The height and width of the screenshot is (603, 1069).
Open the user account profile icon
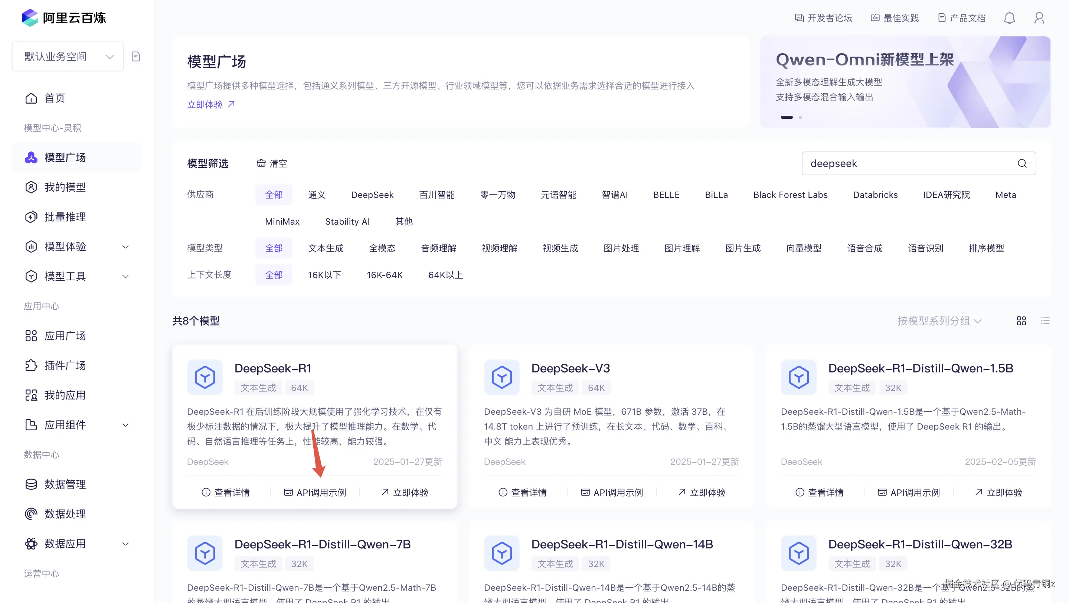pyautogui.click(x=1039, y=18)
